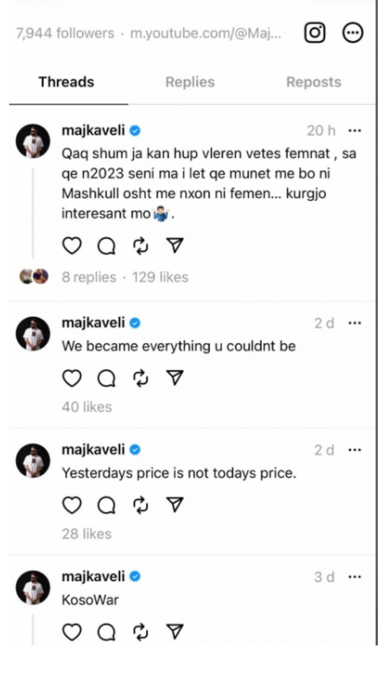Switch to the Reposts tab
This screenshot has width=386, height=683.
(x=314, y=82)
